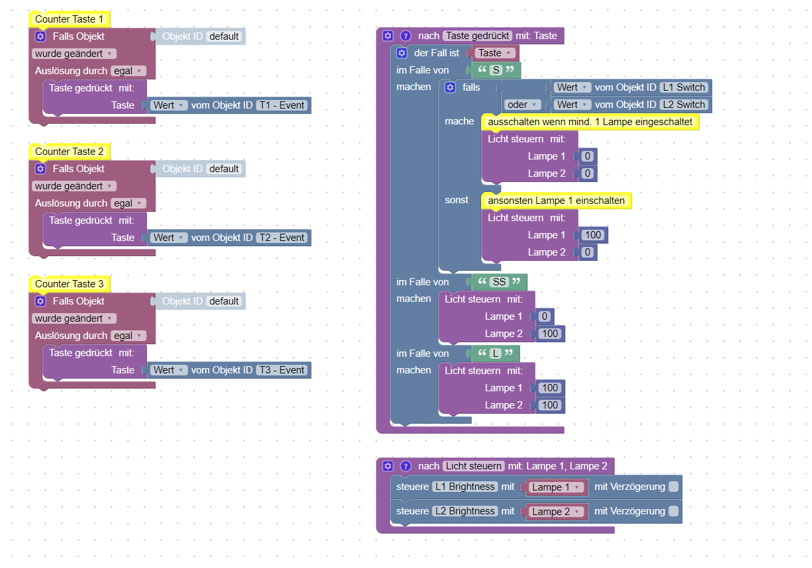Screen dimensions: 812x568
Task: Open 'oder' operator dropdown
Action: tap(522, 105)
